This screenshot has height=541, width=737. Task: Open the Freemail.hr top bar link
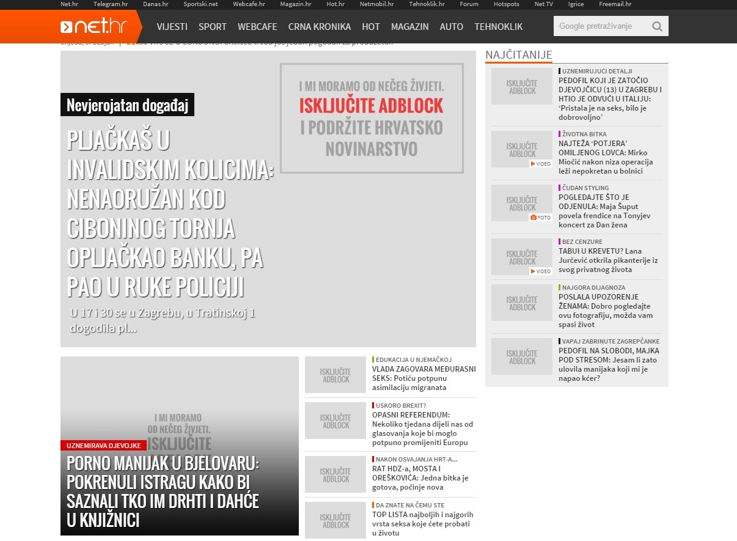pyautogui.click(x=615, y=4)
